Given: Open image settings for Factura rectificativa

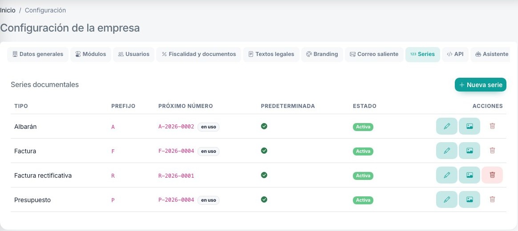Looking at the screenshot, I should pyautogui.click(x=469, y=175).
